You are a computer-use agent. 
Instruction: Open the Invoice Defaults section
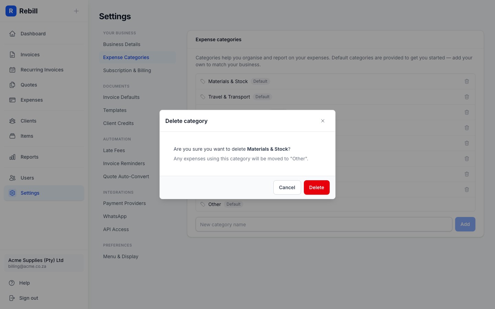pos(121,97)
